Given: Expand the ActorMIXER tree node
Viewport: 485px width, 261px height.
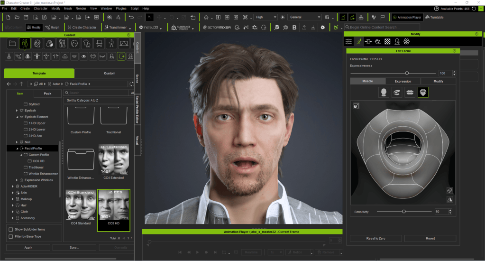Looking at the screenshot, I should pyautogui.click(x=13, y=186).
